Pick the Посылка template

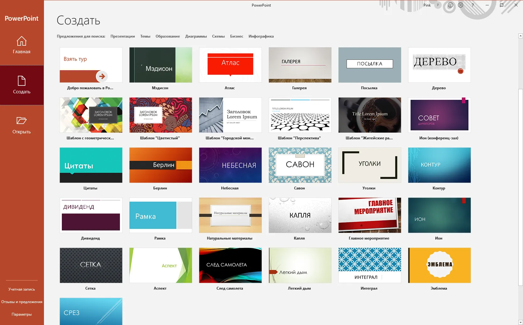pyautogui.click(x=370, y=65)
